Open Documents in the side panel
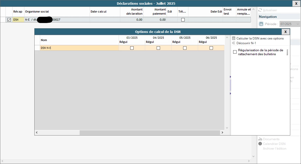The image size is (301, 164). coord(271,139)
